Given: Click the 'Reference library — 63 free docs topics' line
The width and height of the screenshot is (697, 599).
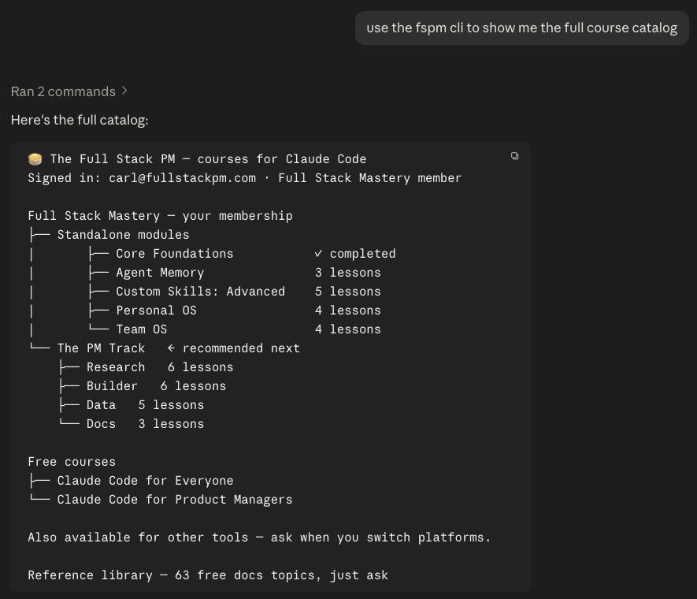Looking at the screenshot, I should pyautogui.click(x=208, y=575).
